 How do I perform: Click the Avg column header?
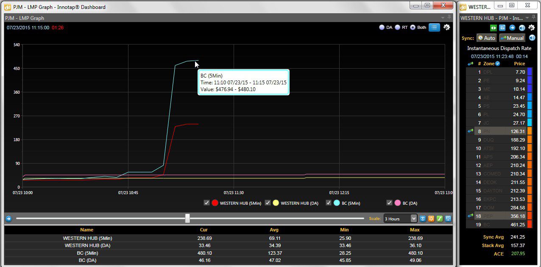pos(274,230)
